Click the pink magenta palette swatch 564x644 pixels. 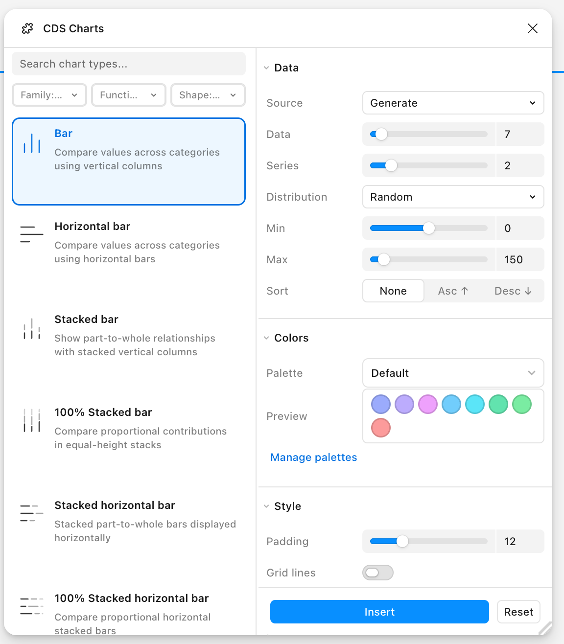point(428,404)
